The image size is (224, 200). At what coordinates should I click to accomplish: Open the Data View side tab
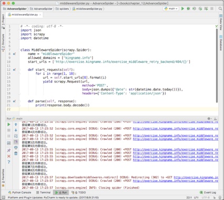coord(221,23)
